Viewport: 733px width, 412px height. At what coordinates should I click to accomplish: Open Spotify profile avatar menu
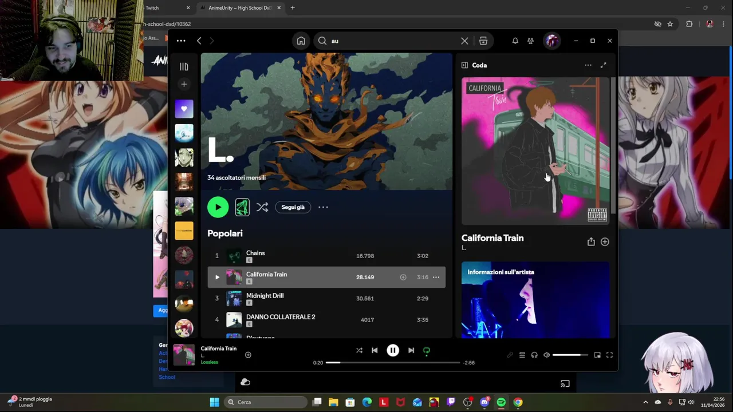552,41
